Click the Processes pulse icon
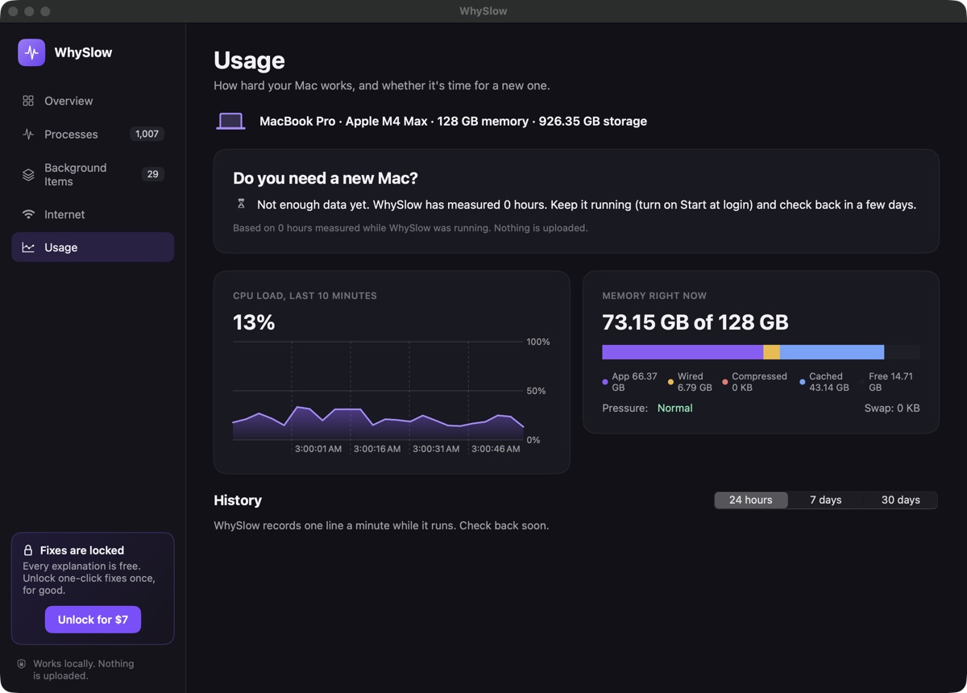Viewport: 967px width, 693px height. click(28, 134)
